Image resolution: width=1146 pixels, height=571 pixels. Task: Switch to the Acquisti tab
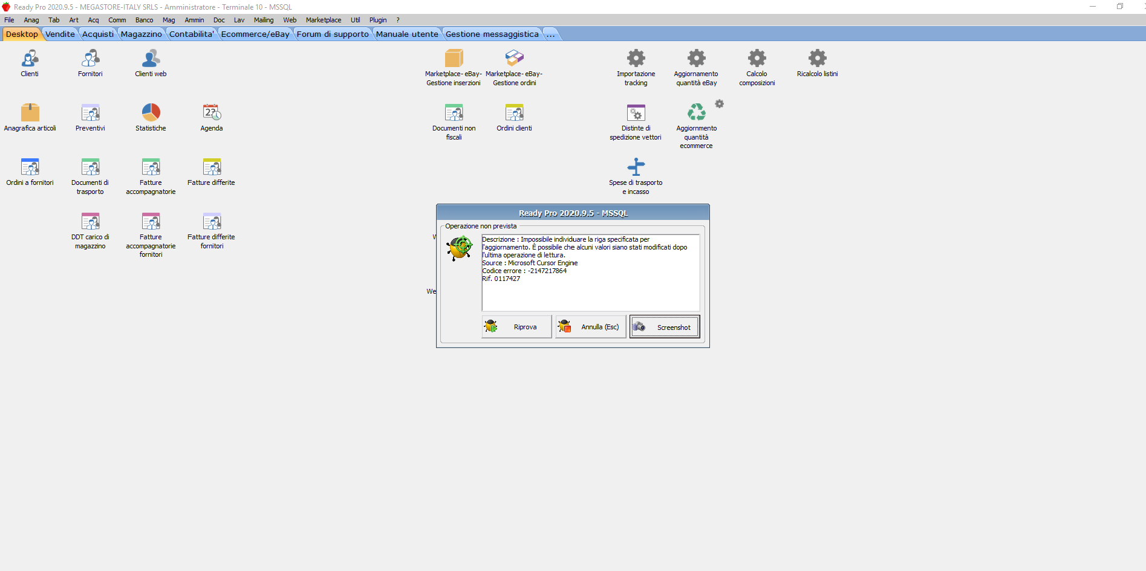98,34
